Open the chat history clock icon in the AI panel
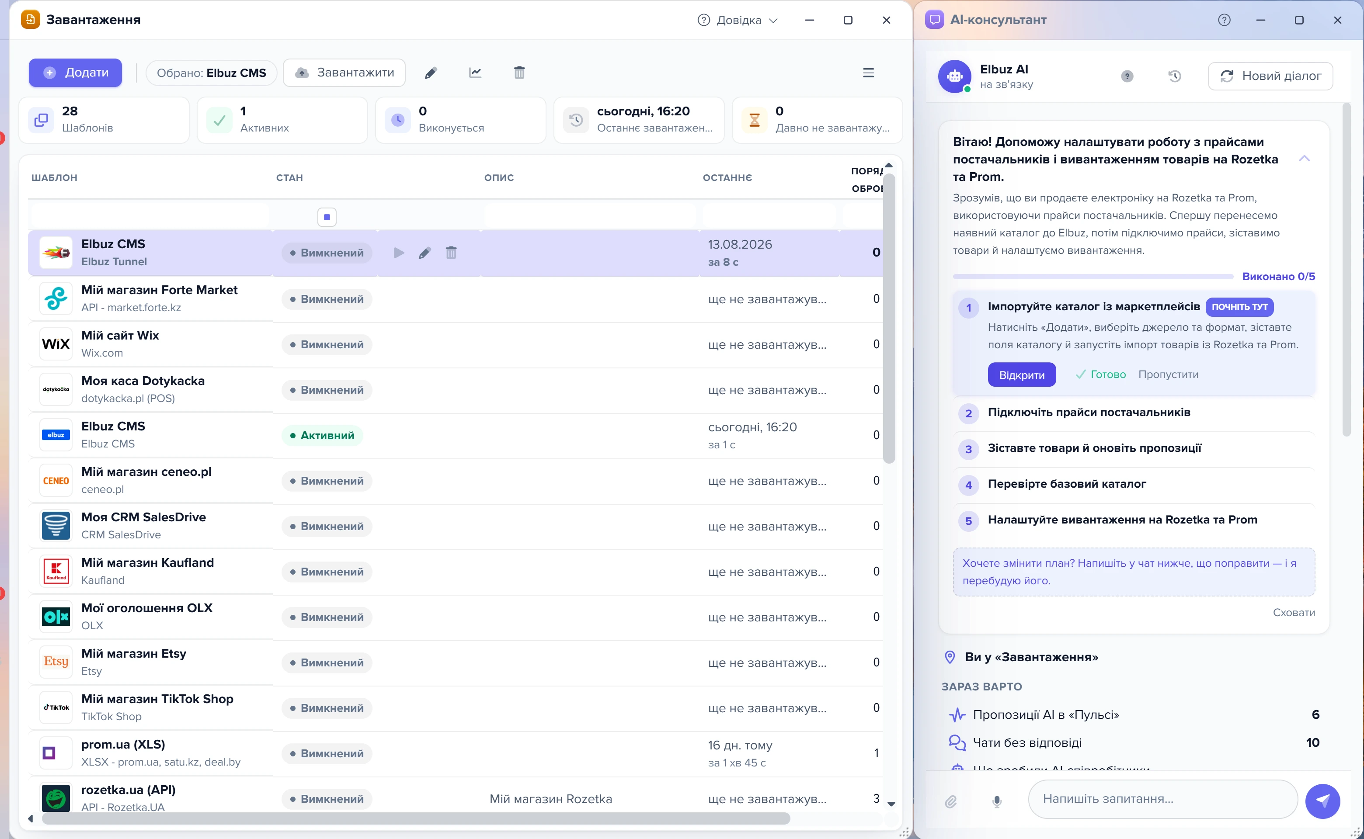The width and height of the screenshot is (1364, 839). click(1175, 76)
